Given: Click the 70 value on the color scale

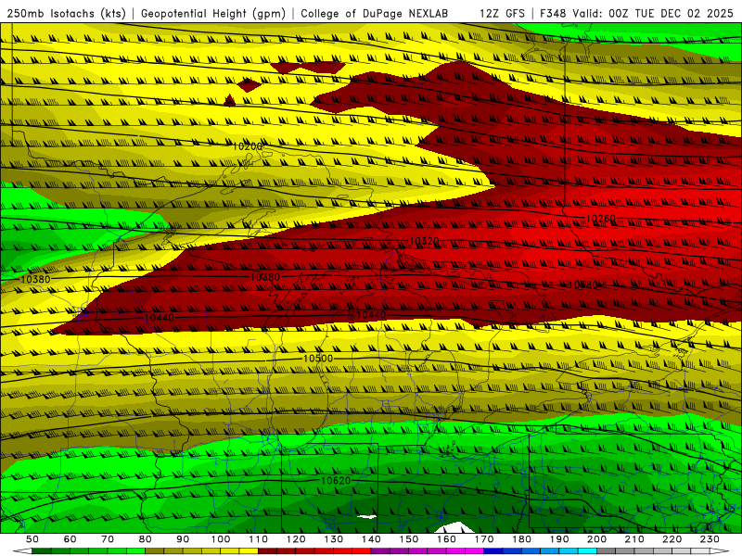Looking at the screenshot, I should [108, 539].
